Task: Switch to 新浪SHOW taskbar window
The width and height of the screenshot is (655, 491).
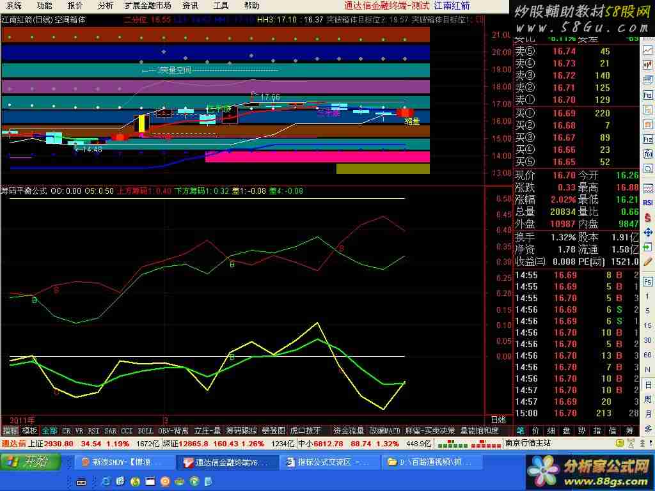Action: click(124, 462)
